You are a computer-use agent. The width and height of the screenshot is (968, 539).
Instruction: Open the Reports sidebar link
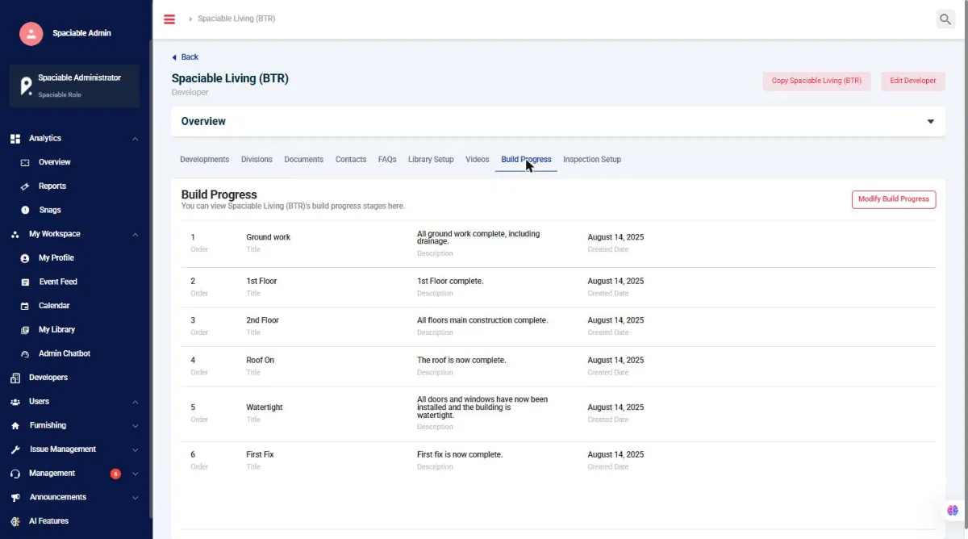[52, 186]
